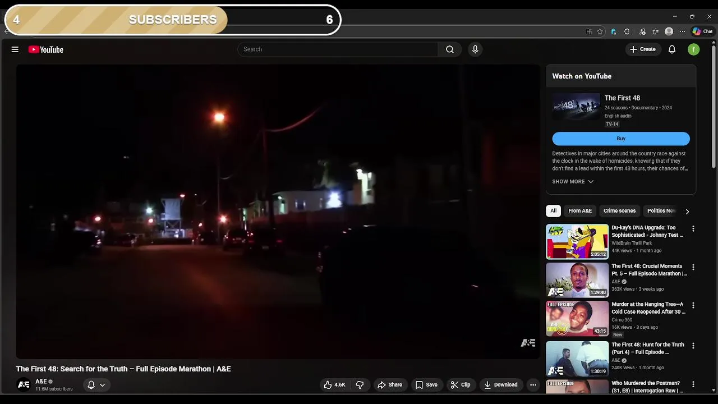Click the blue extension icon in the browser toolbar

(x=614, y=31)
